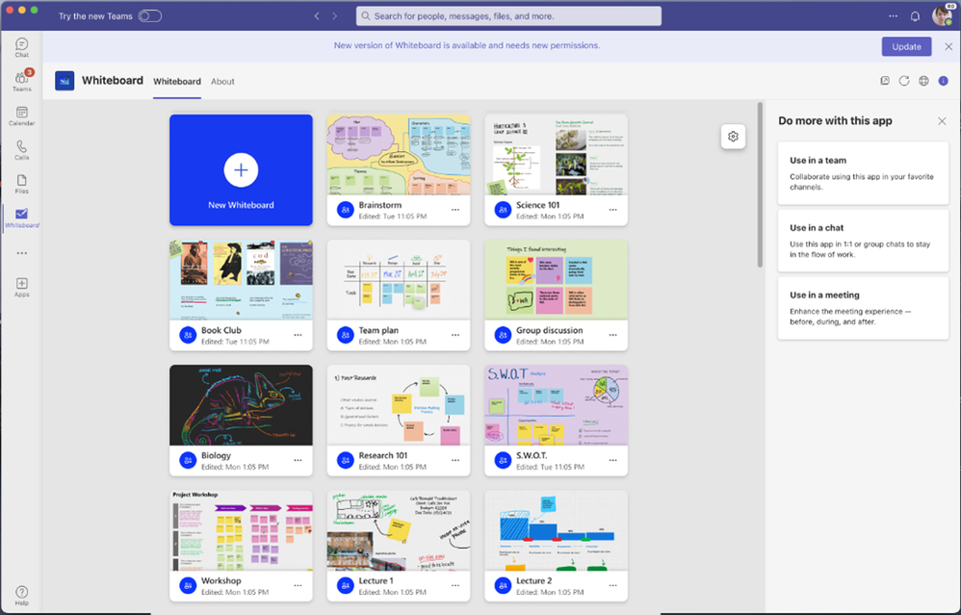961x615 pixels.
Task: Open more options for Brainstorm
Action: pyautogui.click(x=455, y=210)
